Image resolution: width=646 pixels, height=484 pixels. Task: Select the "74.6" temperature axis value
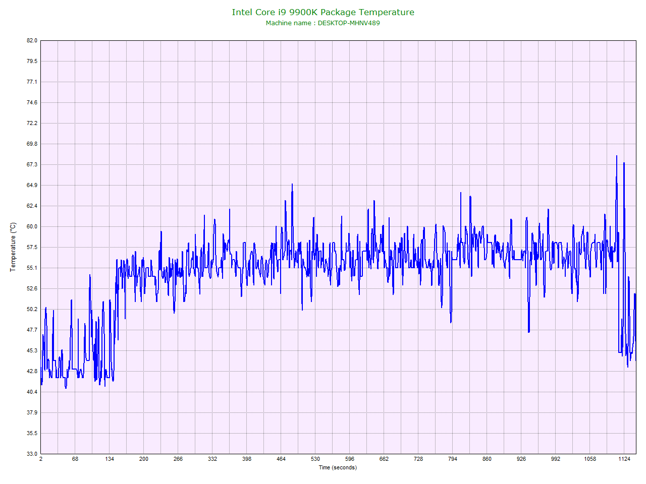pos(32,102)
